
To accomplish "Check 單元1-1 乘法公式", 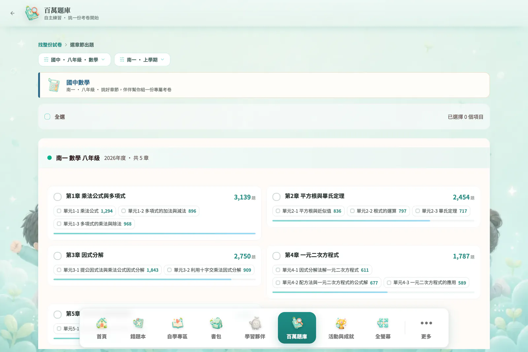I will click(x=59, y=211).
